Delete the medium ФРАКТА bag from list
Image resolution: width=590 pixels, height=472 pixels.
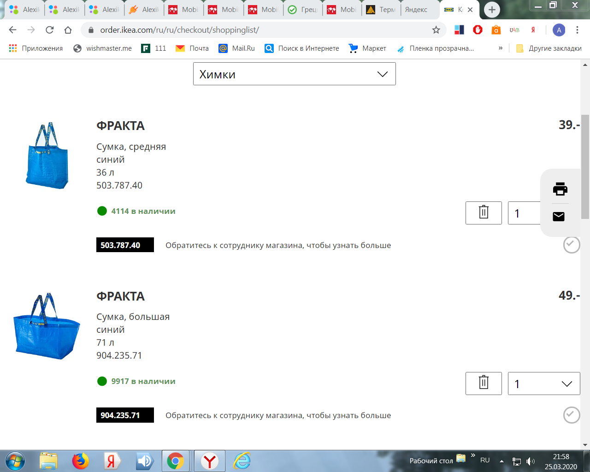[484, 213]
